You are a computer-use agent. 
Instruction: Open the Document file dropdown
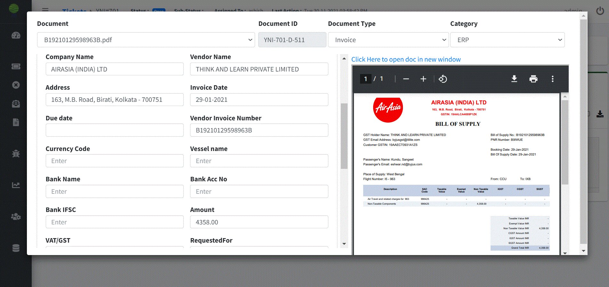pyautogui.click(x=146, y=40)
